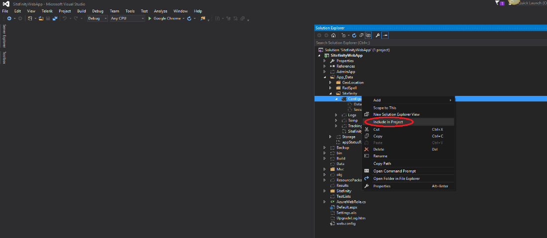Toggle Preview Selected Items in Solution Explorer

[385, 35]
